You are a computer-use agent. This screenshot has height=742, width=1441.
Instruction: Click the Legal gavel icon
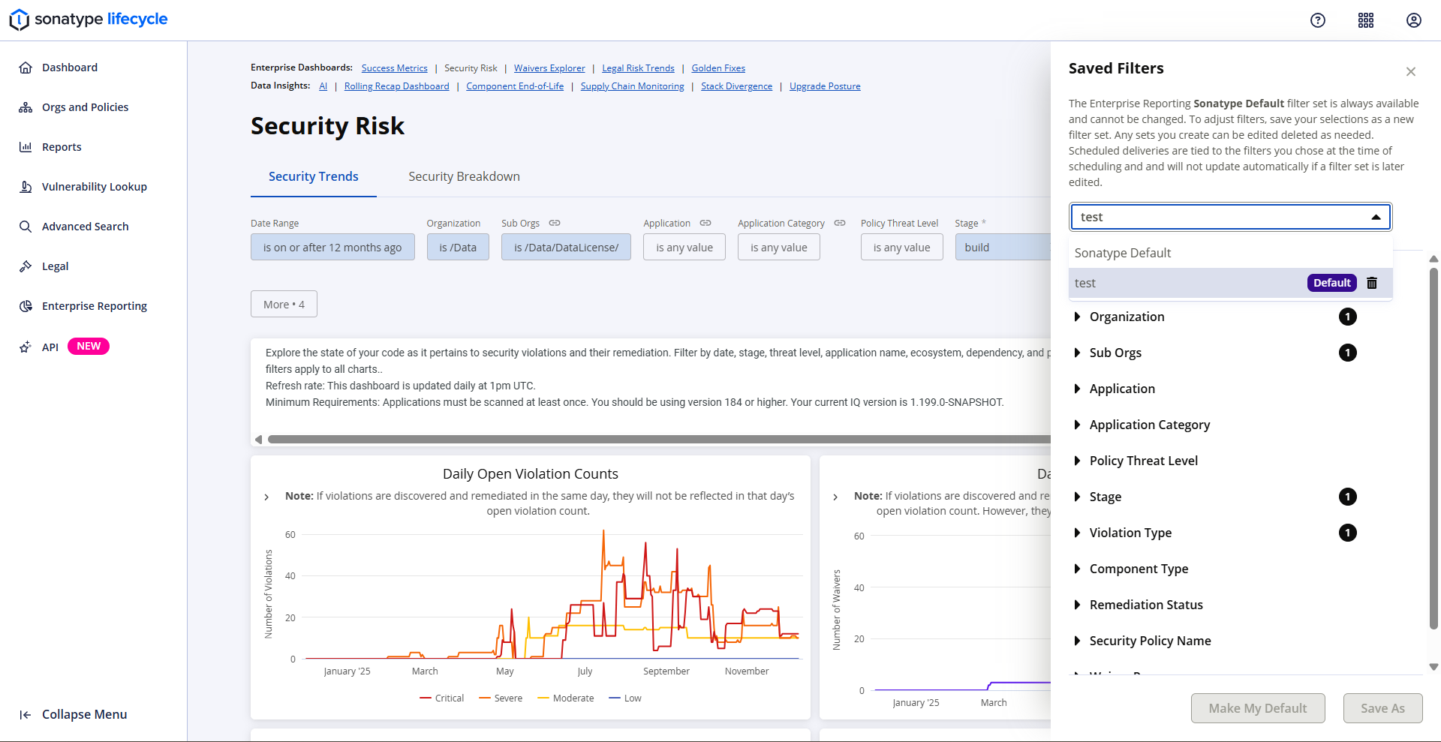26,266
